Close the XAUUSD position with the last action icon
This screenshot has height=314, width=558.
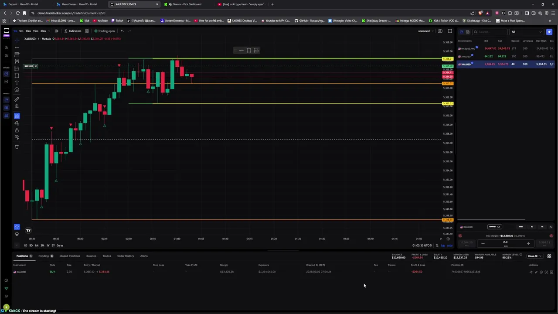pyautogui.click(x=551, y=272)
